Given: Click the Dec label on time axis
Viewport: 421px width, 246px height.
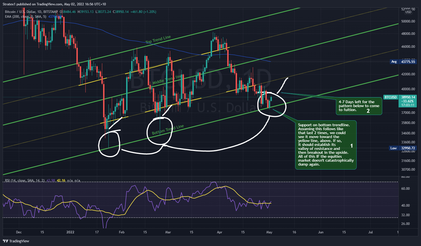Looking at the screenshot, I should [19, 232].
